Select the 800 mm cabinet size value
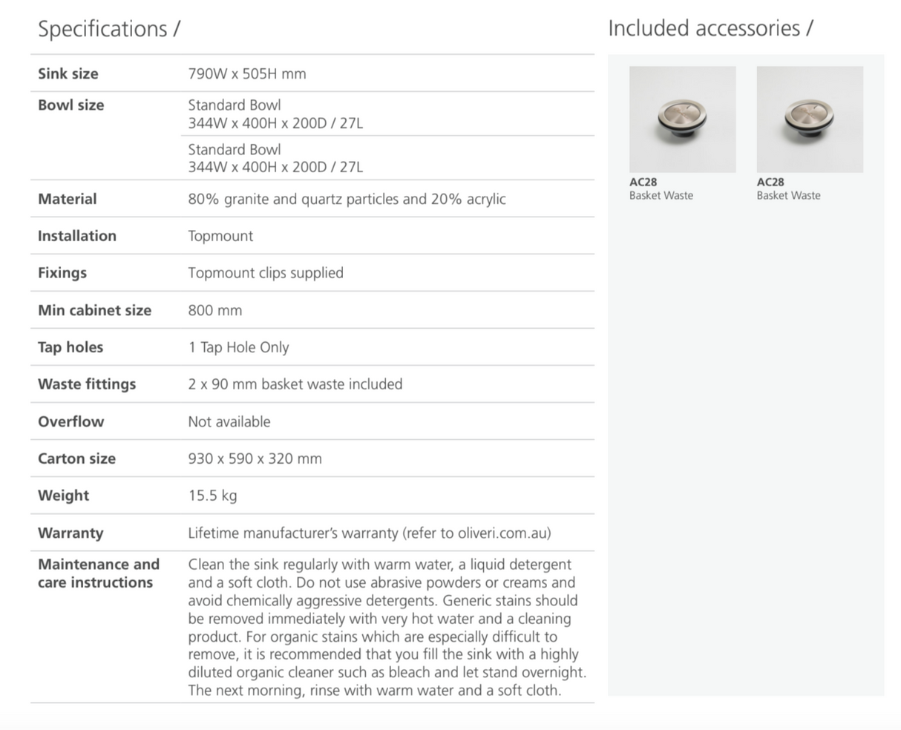Screen dimensions: 901x730 (x=215, y=310)
